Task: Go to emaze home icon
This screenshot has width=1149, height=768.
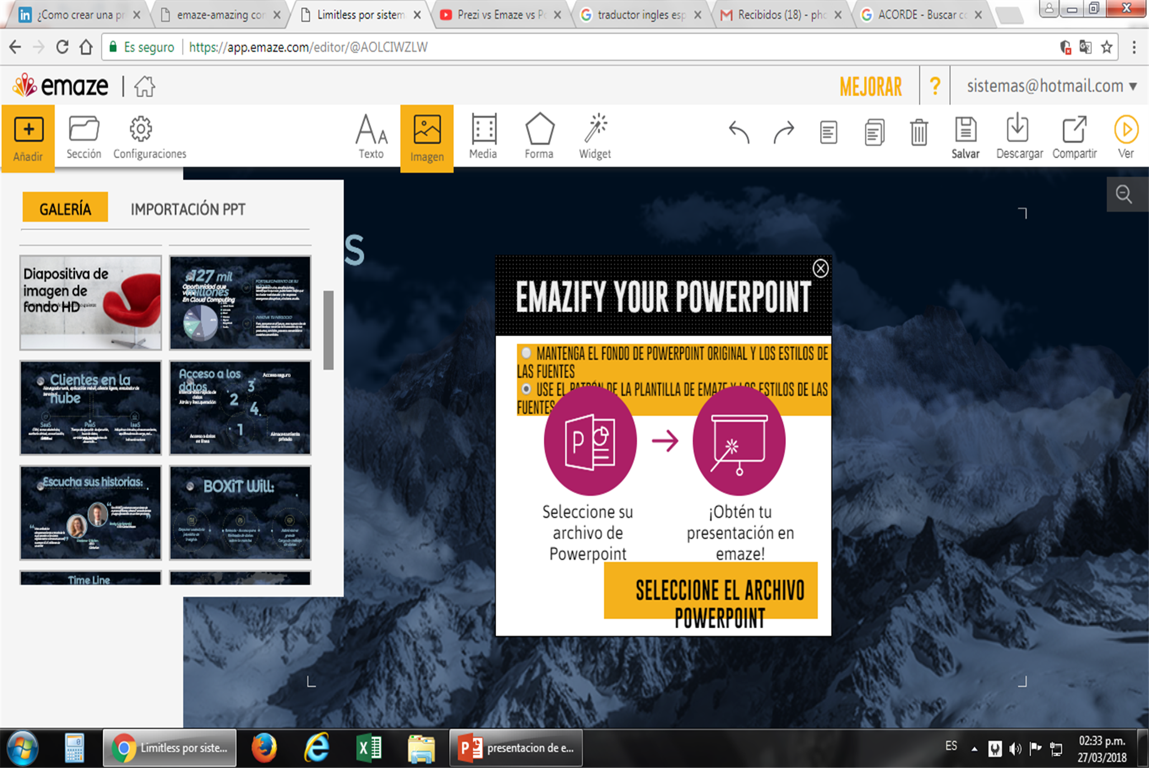Action: point(144,86)
